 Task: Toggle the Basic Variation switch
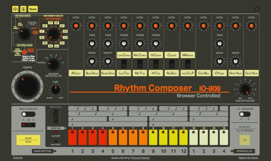(28, 114)
